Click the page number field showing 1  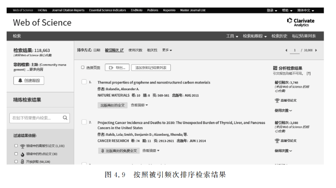tap(295, 50)
